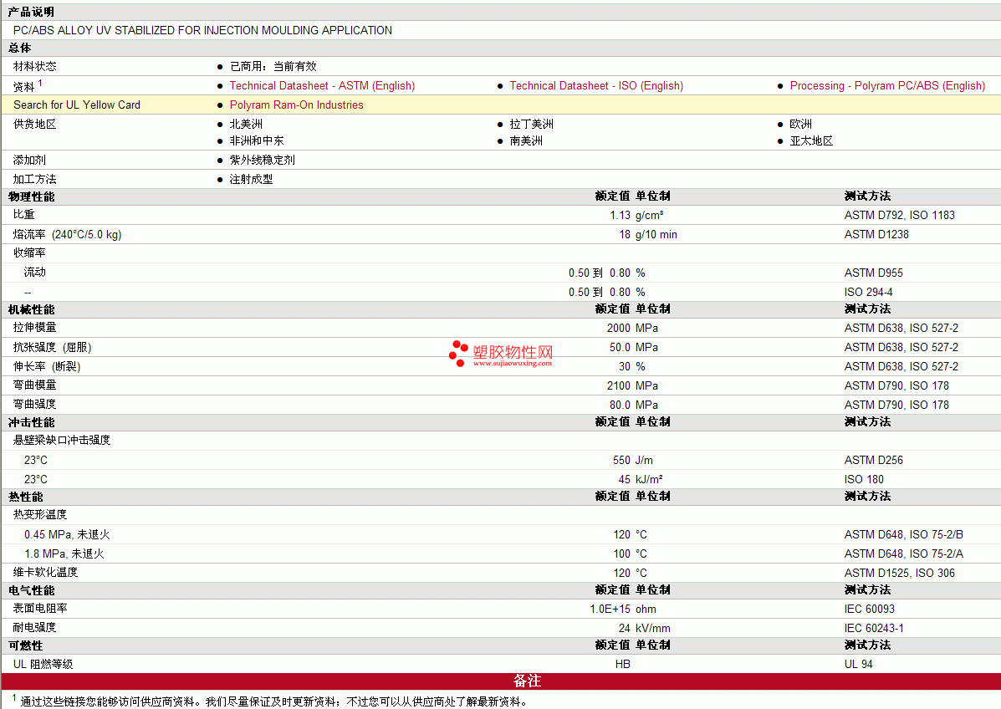Click 悬壁梁缺口冲击强度 row label
Viewport: 1001px width, 709px height.
(62, 440)
